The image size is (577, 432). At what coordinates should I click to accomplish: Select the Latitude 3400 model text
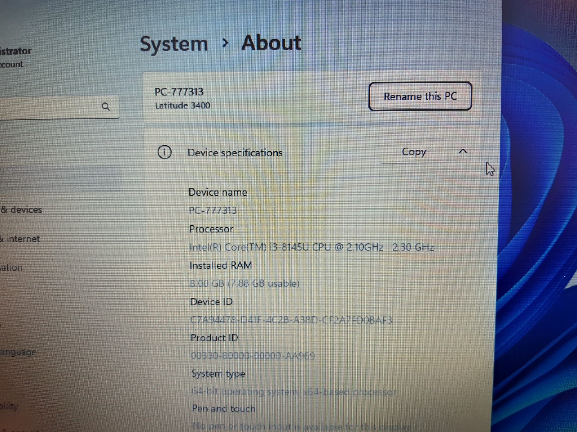(x=182, y=105)
